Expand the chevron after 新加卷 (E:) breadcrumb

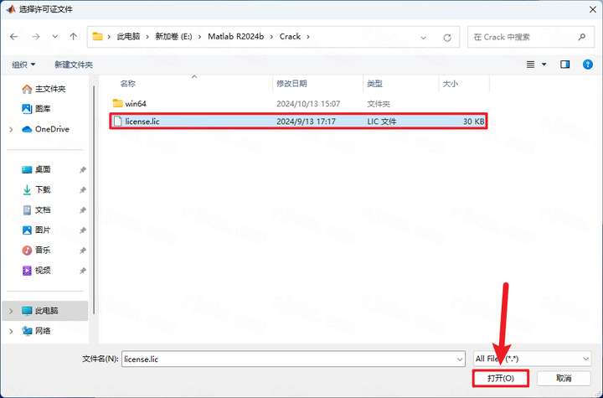click(200, 37)
